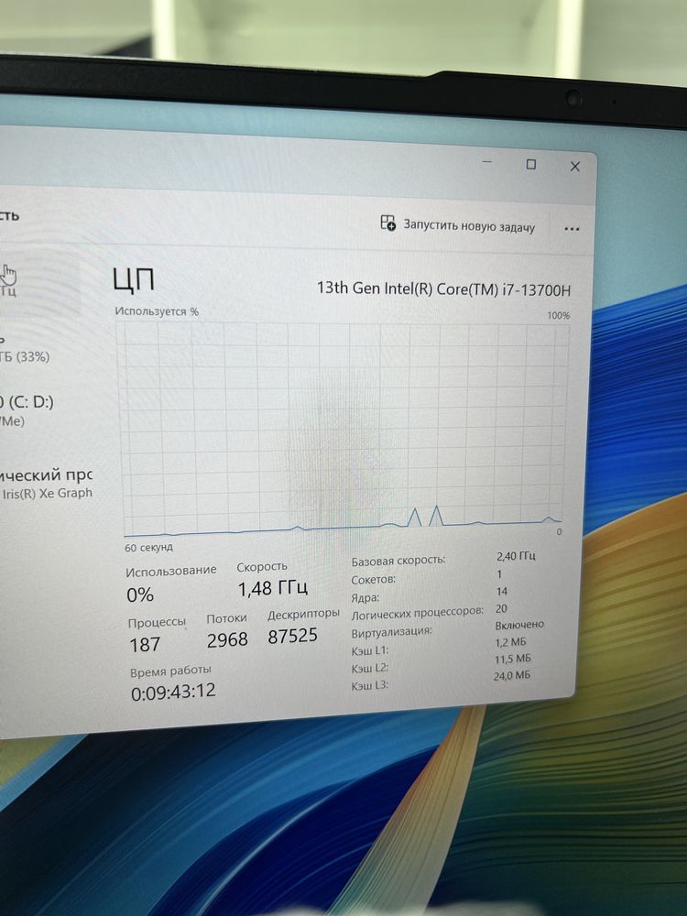Click the Дескрипторы value 87525
This screenshot has height=916, width=687.
click(x=293, y=636)
